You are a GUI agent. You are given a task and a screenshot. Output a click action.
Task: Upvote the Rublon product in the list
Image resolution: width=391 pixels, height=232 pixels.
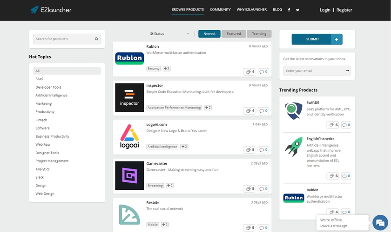point(249,71)
